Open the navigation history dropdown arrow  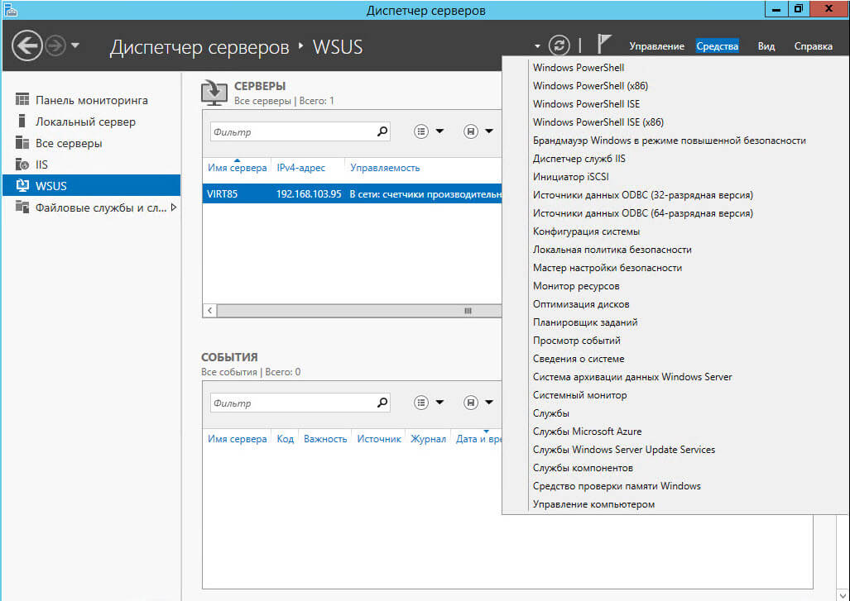pyautogui.click(x=75, y=45)
